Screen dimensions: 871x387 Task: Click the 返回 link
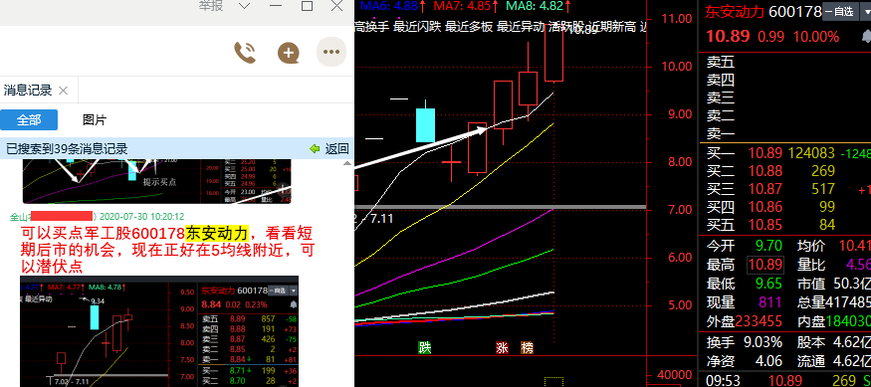point(336,149)
